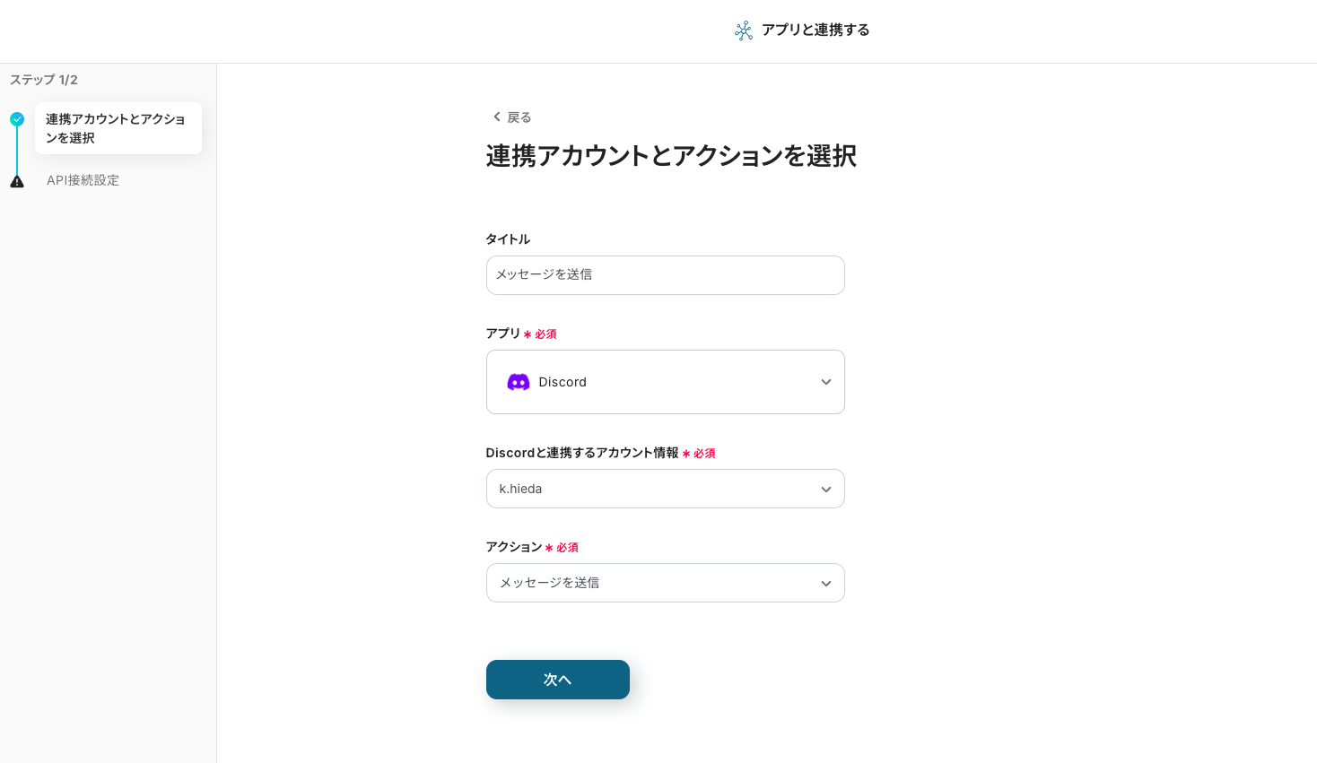
Task: Click the 連携アカウントとアクションを選択 page heading
Action: coord(670,156)
